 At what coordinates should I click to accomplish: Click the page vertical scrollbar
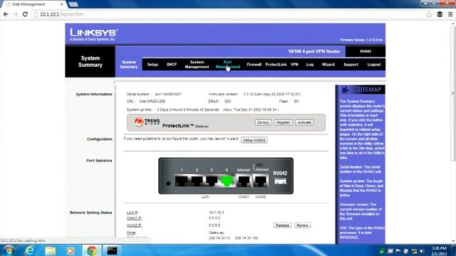point(453,93)
